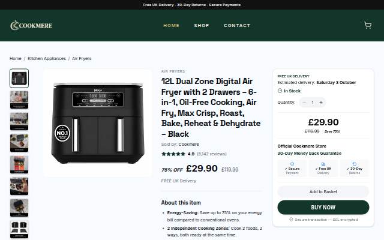Click the SSL secure transaction lock icon
This screenshot has width=384, height=240.
coord(291,220)
